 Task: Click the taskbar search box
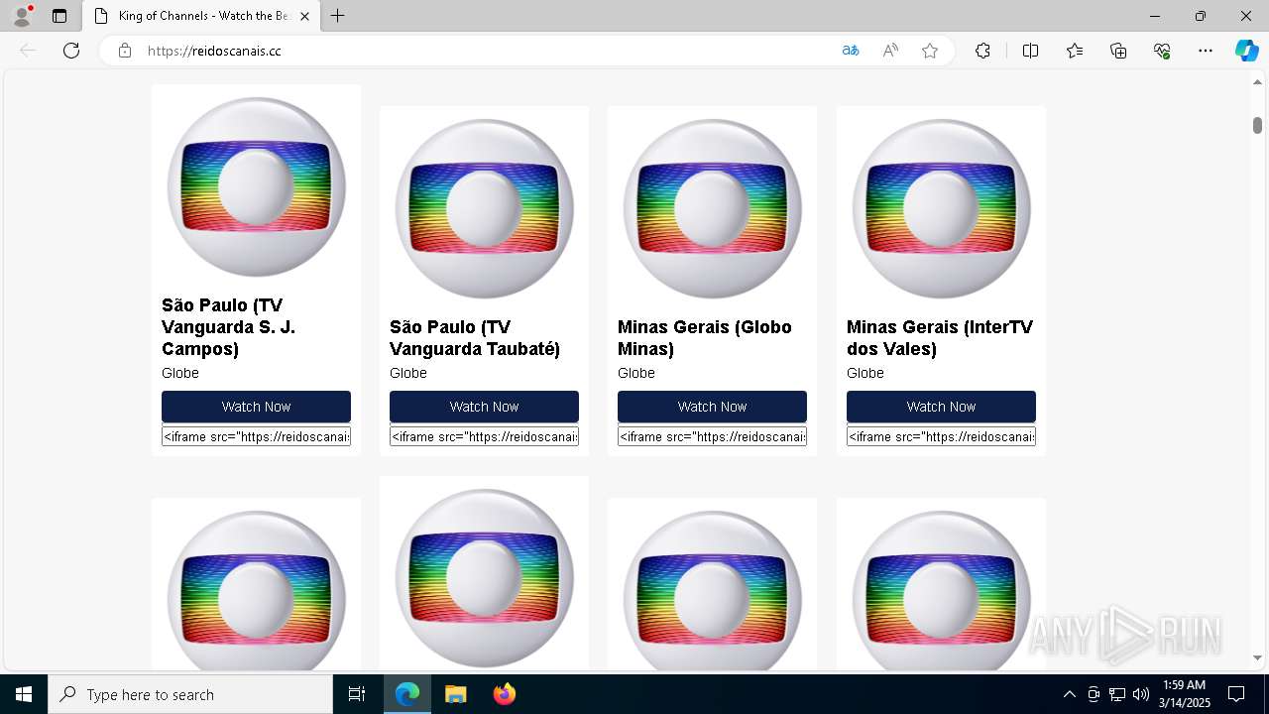(190, 694)
